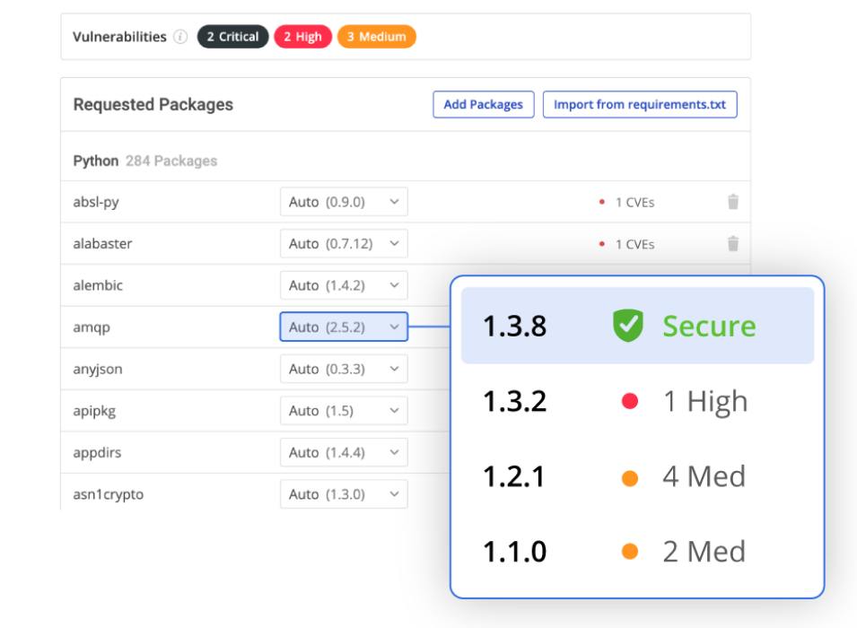Click Import from requirements.txt
The image size is (857, 628).
[640, 104]
